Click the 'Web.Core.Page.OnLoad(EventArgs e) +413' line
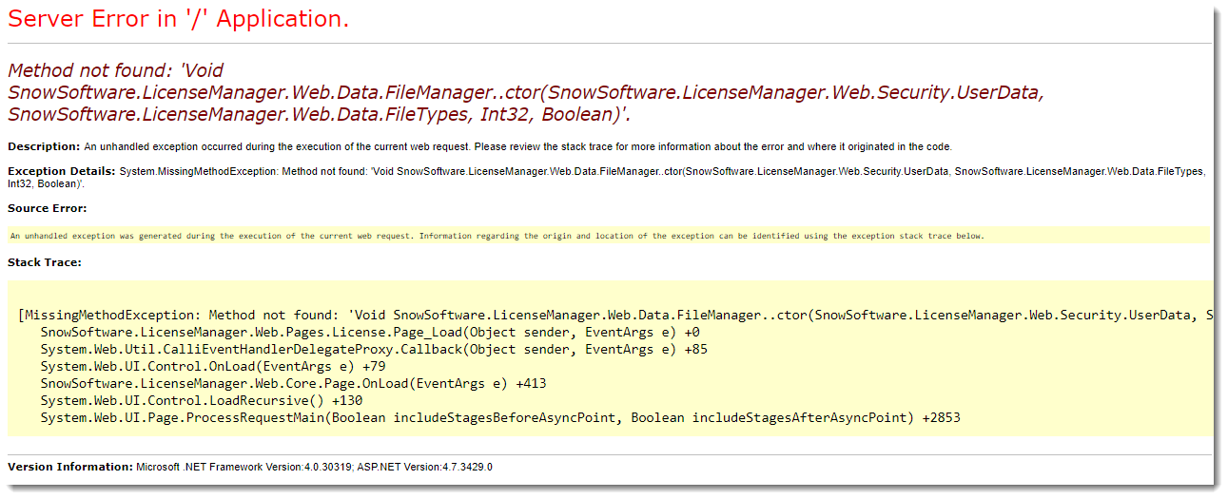Viewport: 1228px width, 499px height. pyautogui.click(x=293, y=383)
